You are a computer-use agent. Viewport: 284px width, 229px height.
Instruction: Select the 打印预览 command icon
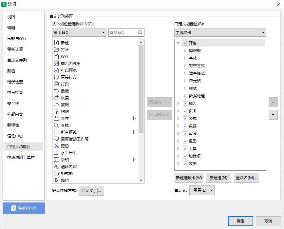click(x=57, y=70)
